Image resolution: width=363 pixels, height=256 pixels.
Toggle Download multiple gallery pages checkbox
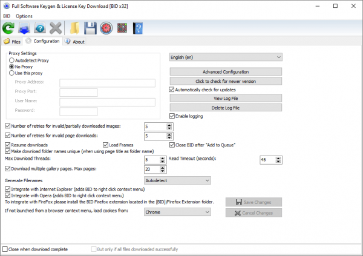8,169
